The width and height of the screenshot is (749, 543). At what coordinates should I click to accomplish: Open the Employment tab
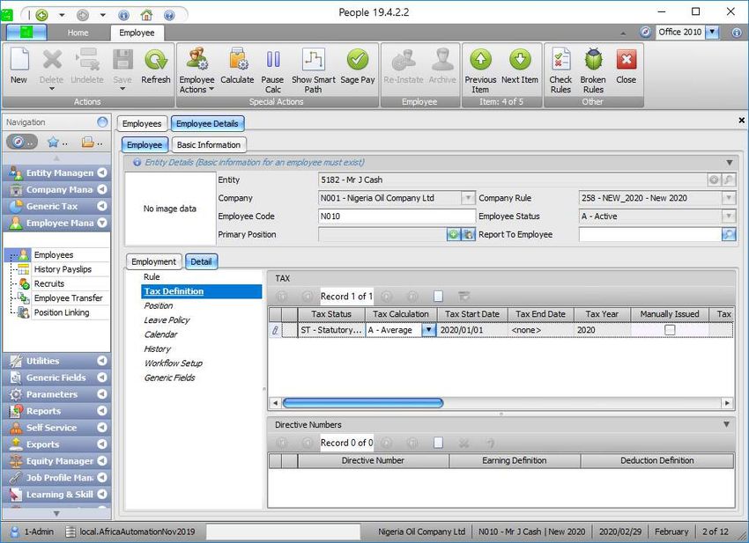(x=154, y=261)
